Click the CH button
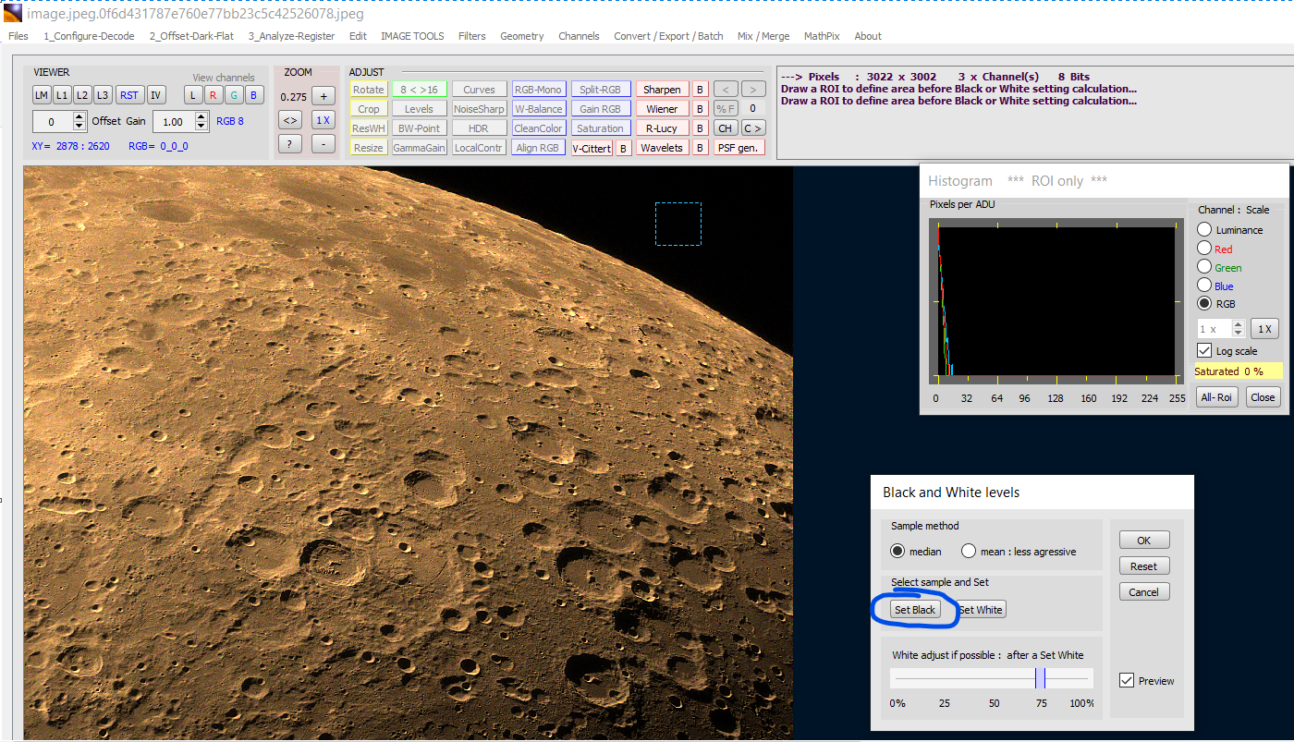The width and height of the screenshot is (1294, 742). click(726, 128)
